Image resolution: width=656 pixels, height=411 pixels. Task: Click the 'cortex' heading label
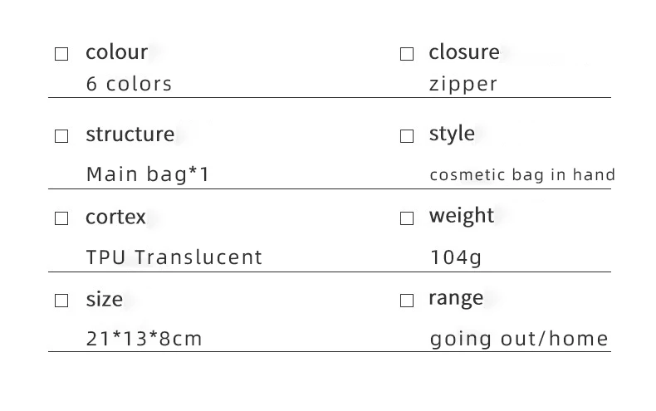click(x=115, y=218)
